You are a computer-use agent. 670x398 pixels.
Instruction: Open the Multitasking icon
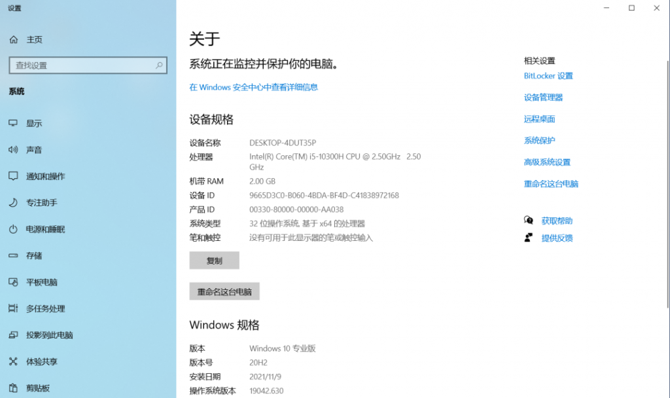[x=13, y=308]
